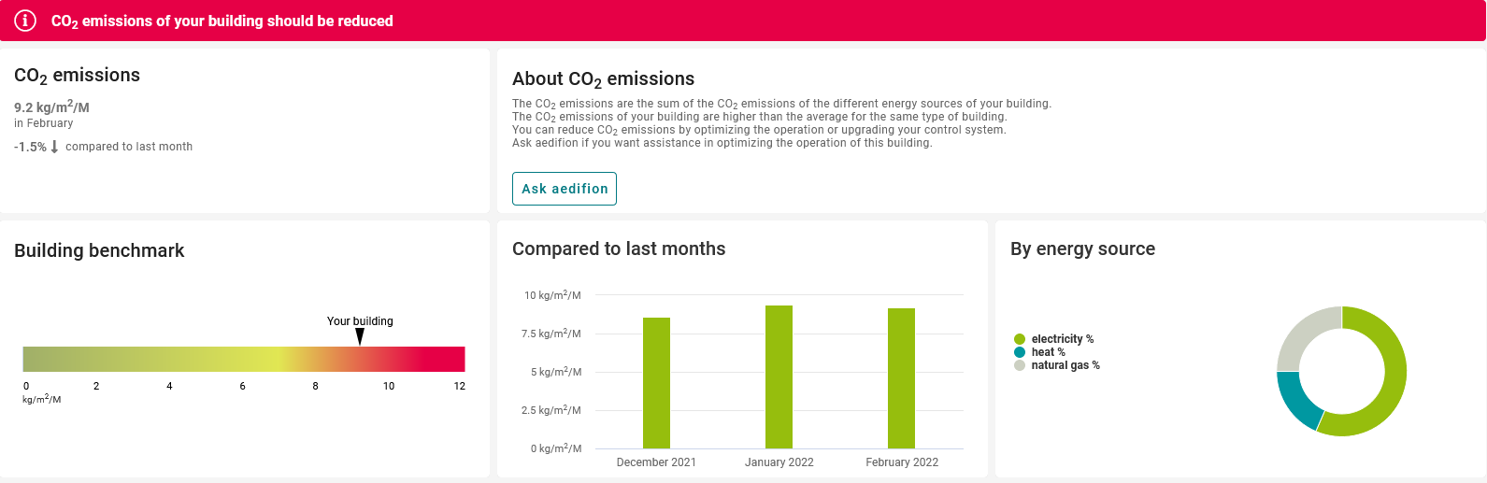
Task: Click the 'December 2021' axis label
Action: tap(656, 462)
